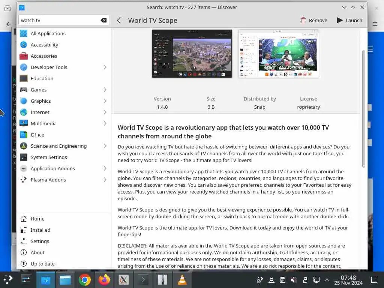Open the Accessories category
This screenshot has width=384, height=288.
[x=63, y=56]
